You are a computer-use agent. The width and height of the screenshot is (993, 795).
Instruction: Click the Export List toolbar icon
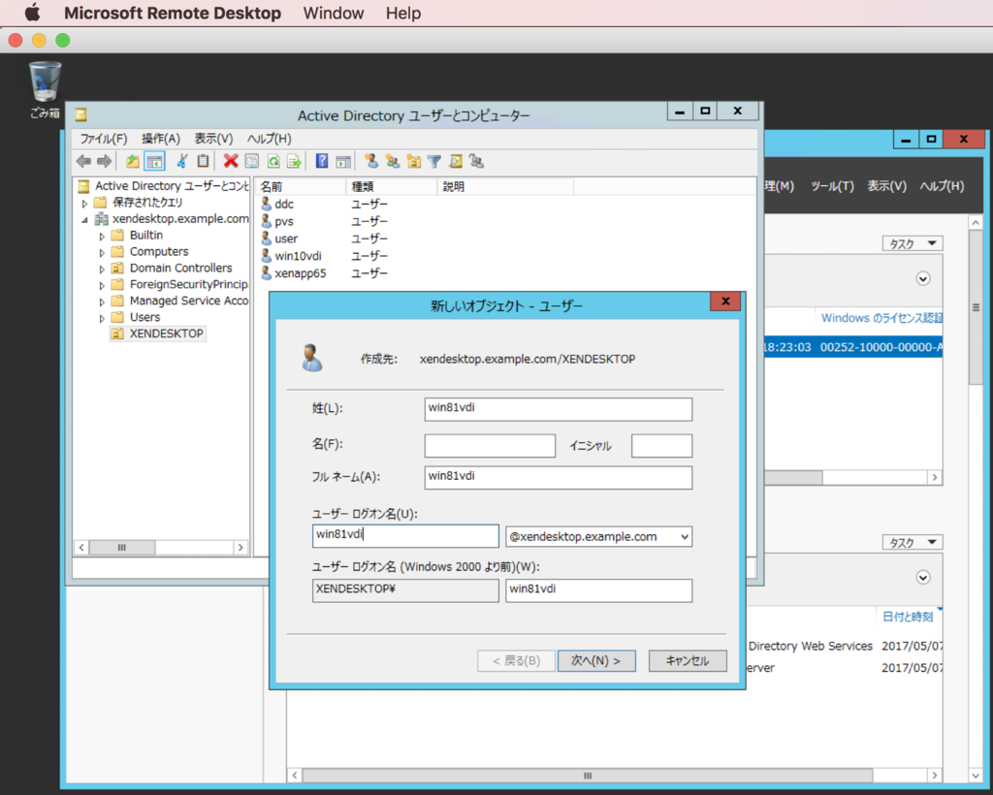pos(295,161)
